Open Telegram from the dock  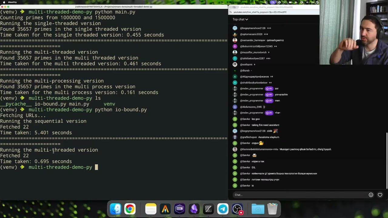[x=223, y=209]
